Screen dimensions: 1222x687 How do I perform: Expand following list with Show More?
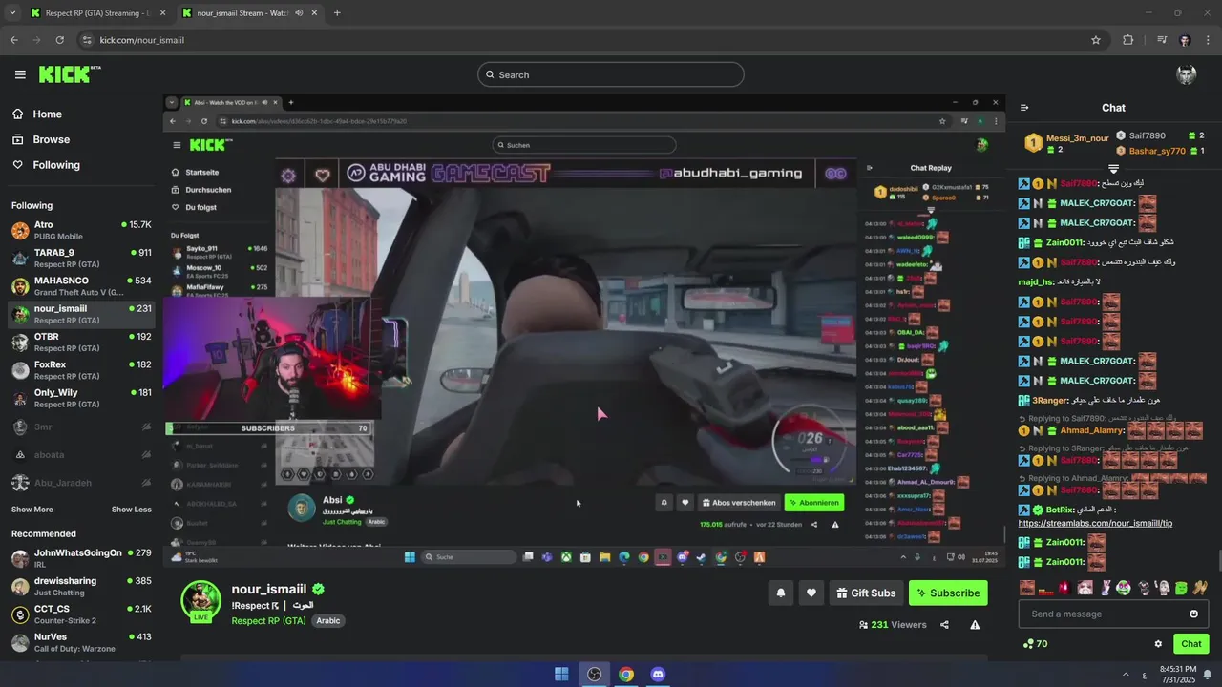32,510
